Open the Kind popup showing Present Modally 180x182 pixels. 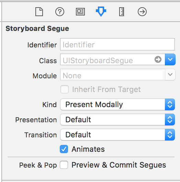[117, 104]
